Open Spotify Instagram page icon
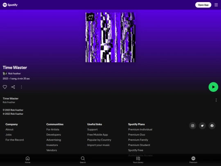The height and width of the screenshot is (166, 221). pos(192,126)
